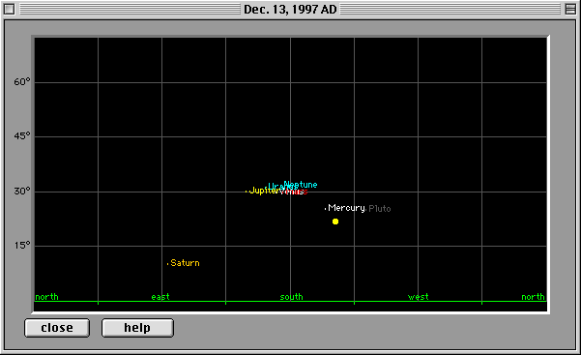Select the yellow Sun disc
Viewport: 581px width, 355px height.
(335, 222)
